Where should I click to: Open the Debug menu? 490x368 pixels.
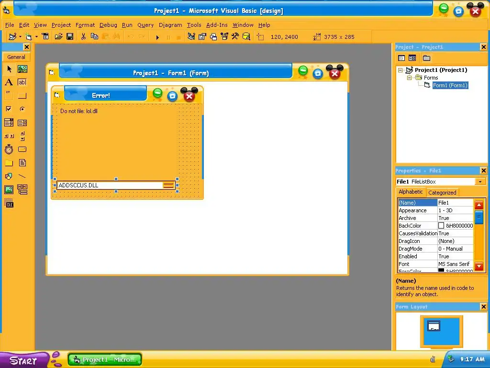(108, 25)
